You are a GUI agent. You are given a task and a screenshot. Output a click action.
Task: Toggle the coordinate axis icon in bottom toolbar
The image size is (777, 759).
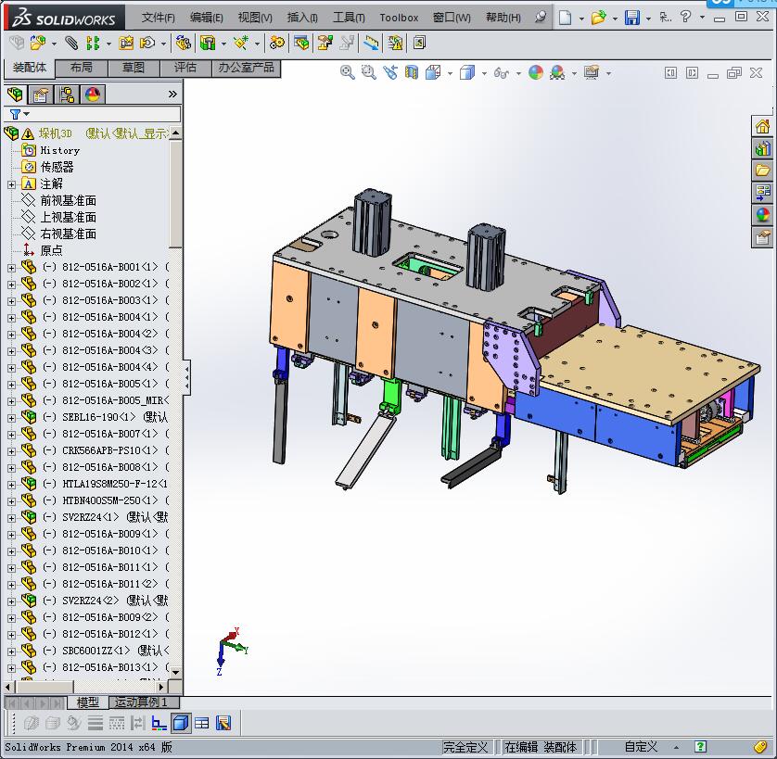[x=159, y=724]
